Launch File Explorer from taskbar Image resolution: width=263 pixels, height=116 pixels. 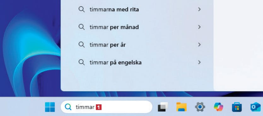click(182, 107)
